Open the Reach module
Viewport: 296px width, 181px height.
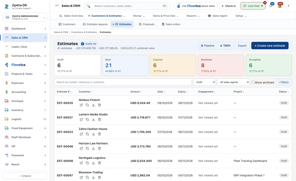coord(25,164)
